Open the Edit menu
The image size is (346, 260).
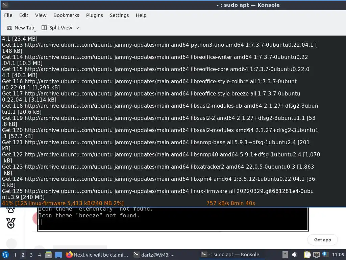coord(24,15)
